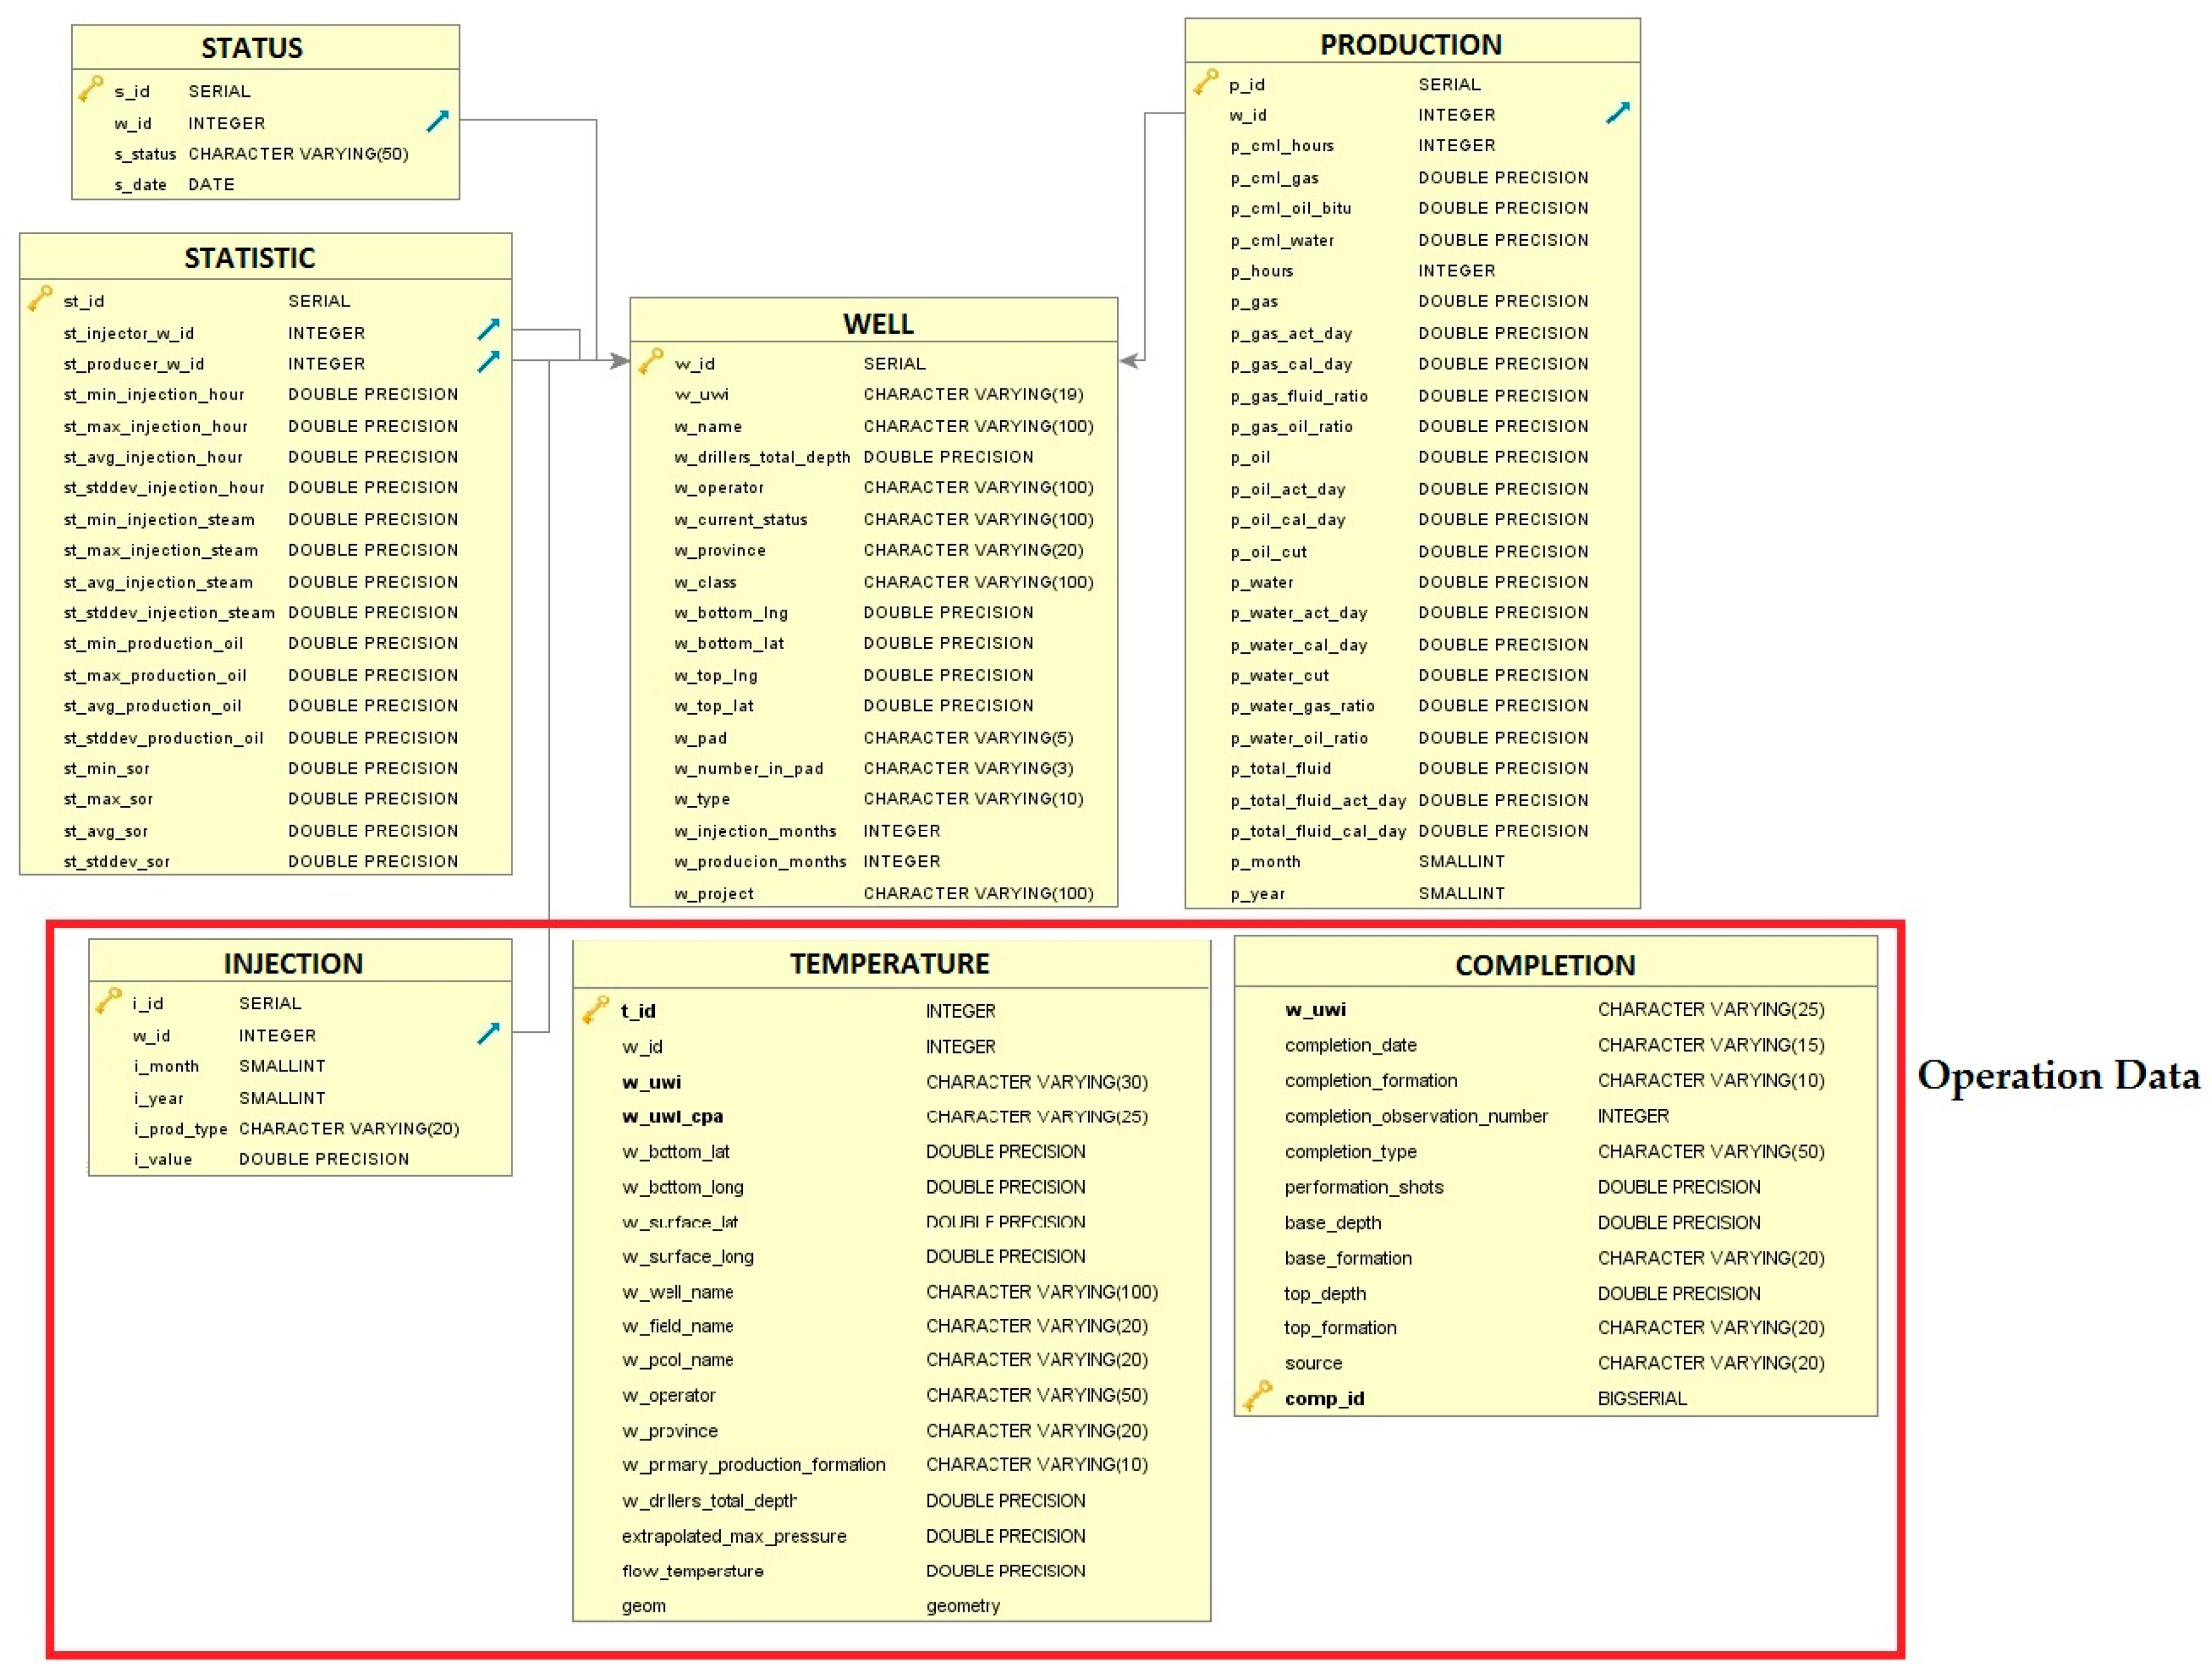
Task: Select the w_project column in WELL table
Action: coord(714,894)
